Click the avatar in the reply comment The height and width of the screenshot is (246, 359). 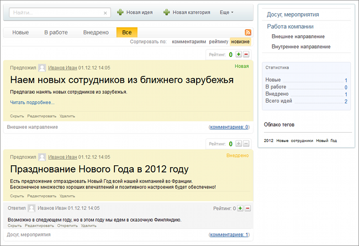tap(31, 208)
